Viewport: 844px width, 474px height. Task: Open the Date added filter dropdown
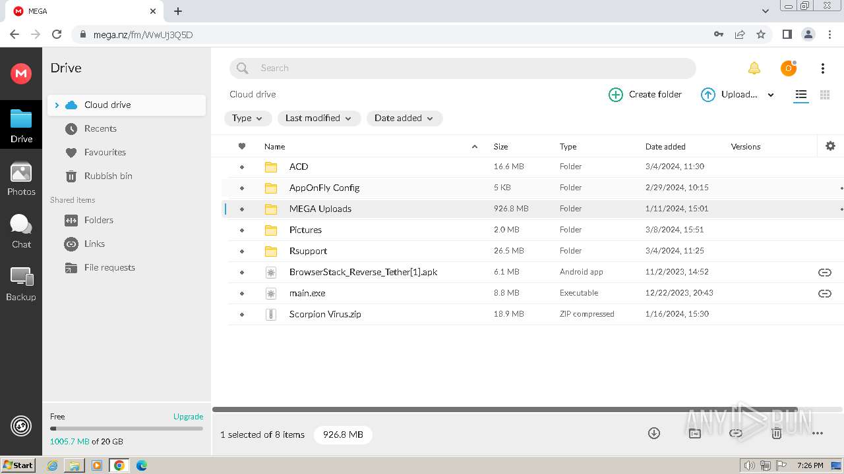coord(404,118)
